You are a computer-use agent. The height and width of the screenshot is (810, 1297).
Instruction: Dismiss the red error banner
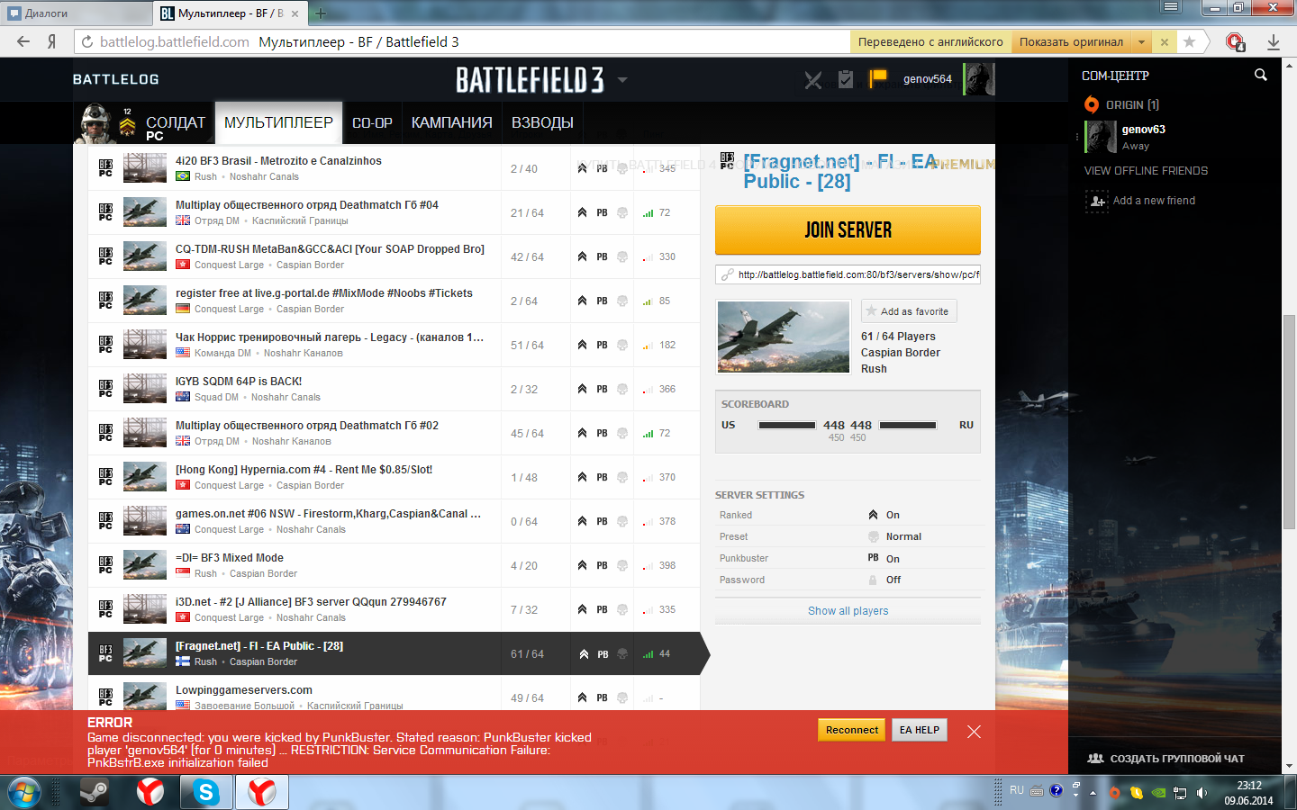(974, 732)
